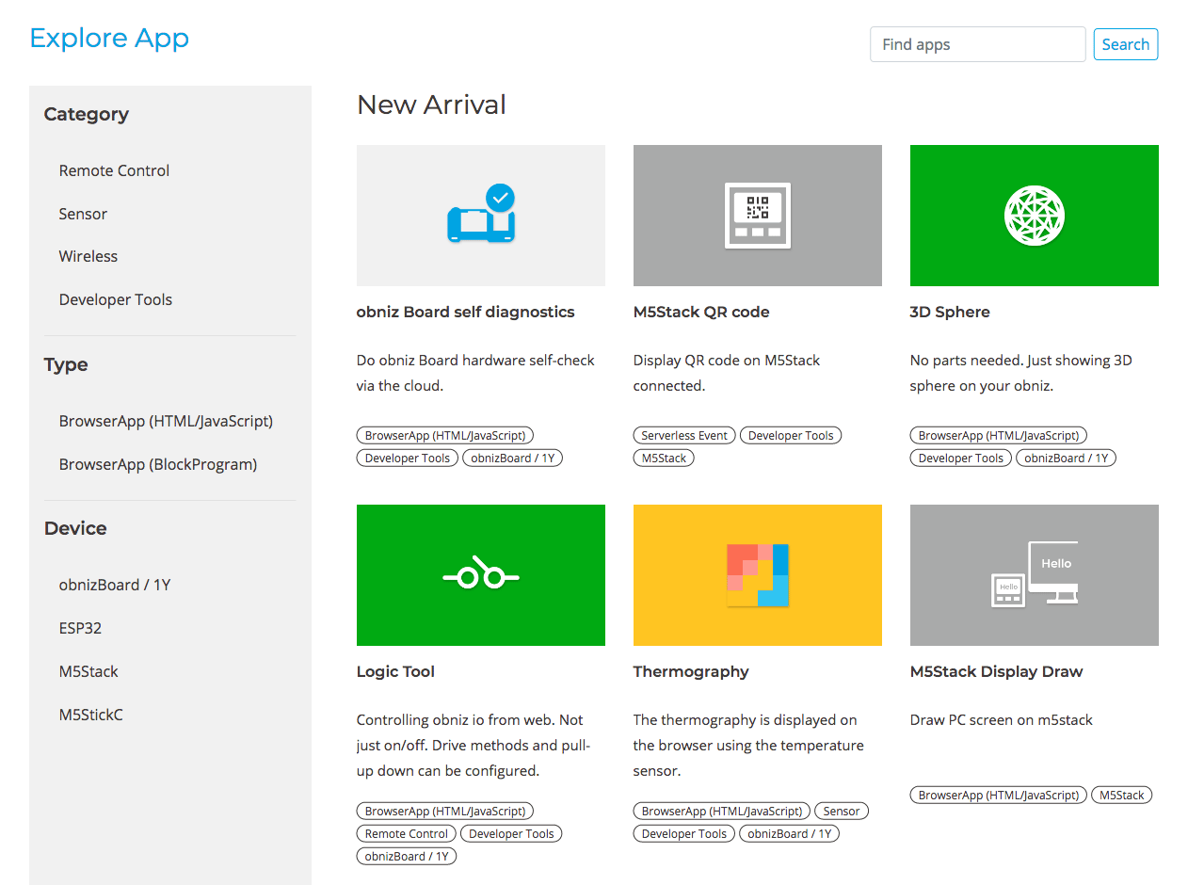Click the 'Display QR code on M5Stack' description
Image resolution: width=1188 pixels, height=885 pixels.
(727, 373)
